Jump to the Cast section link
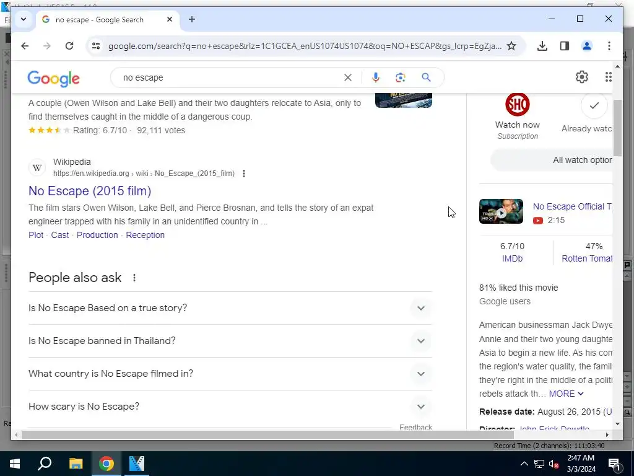Screen dimensions: 634x476 [x=60, y=235]
